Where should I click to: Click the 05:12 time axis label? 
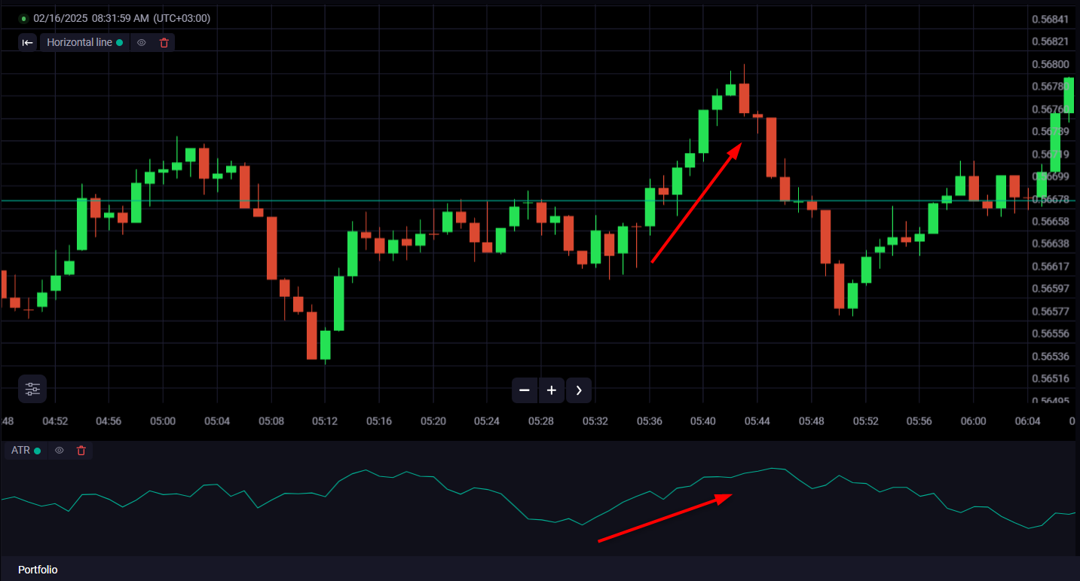click(x=325, y=420)
